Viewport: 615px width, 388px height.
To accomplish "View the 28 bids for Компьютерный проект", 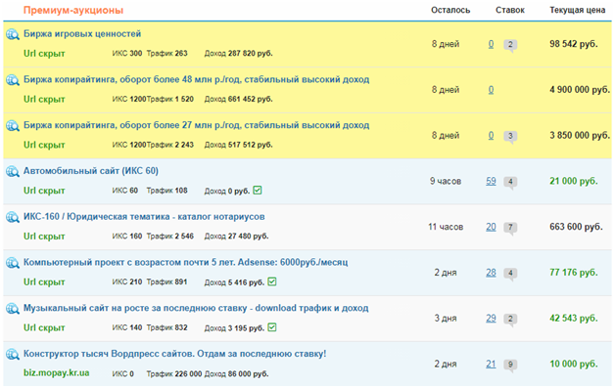I will [x=491, y=273].
